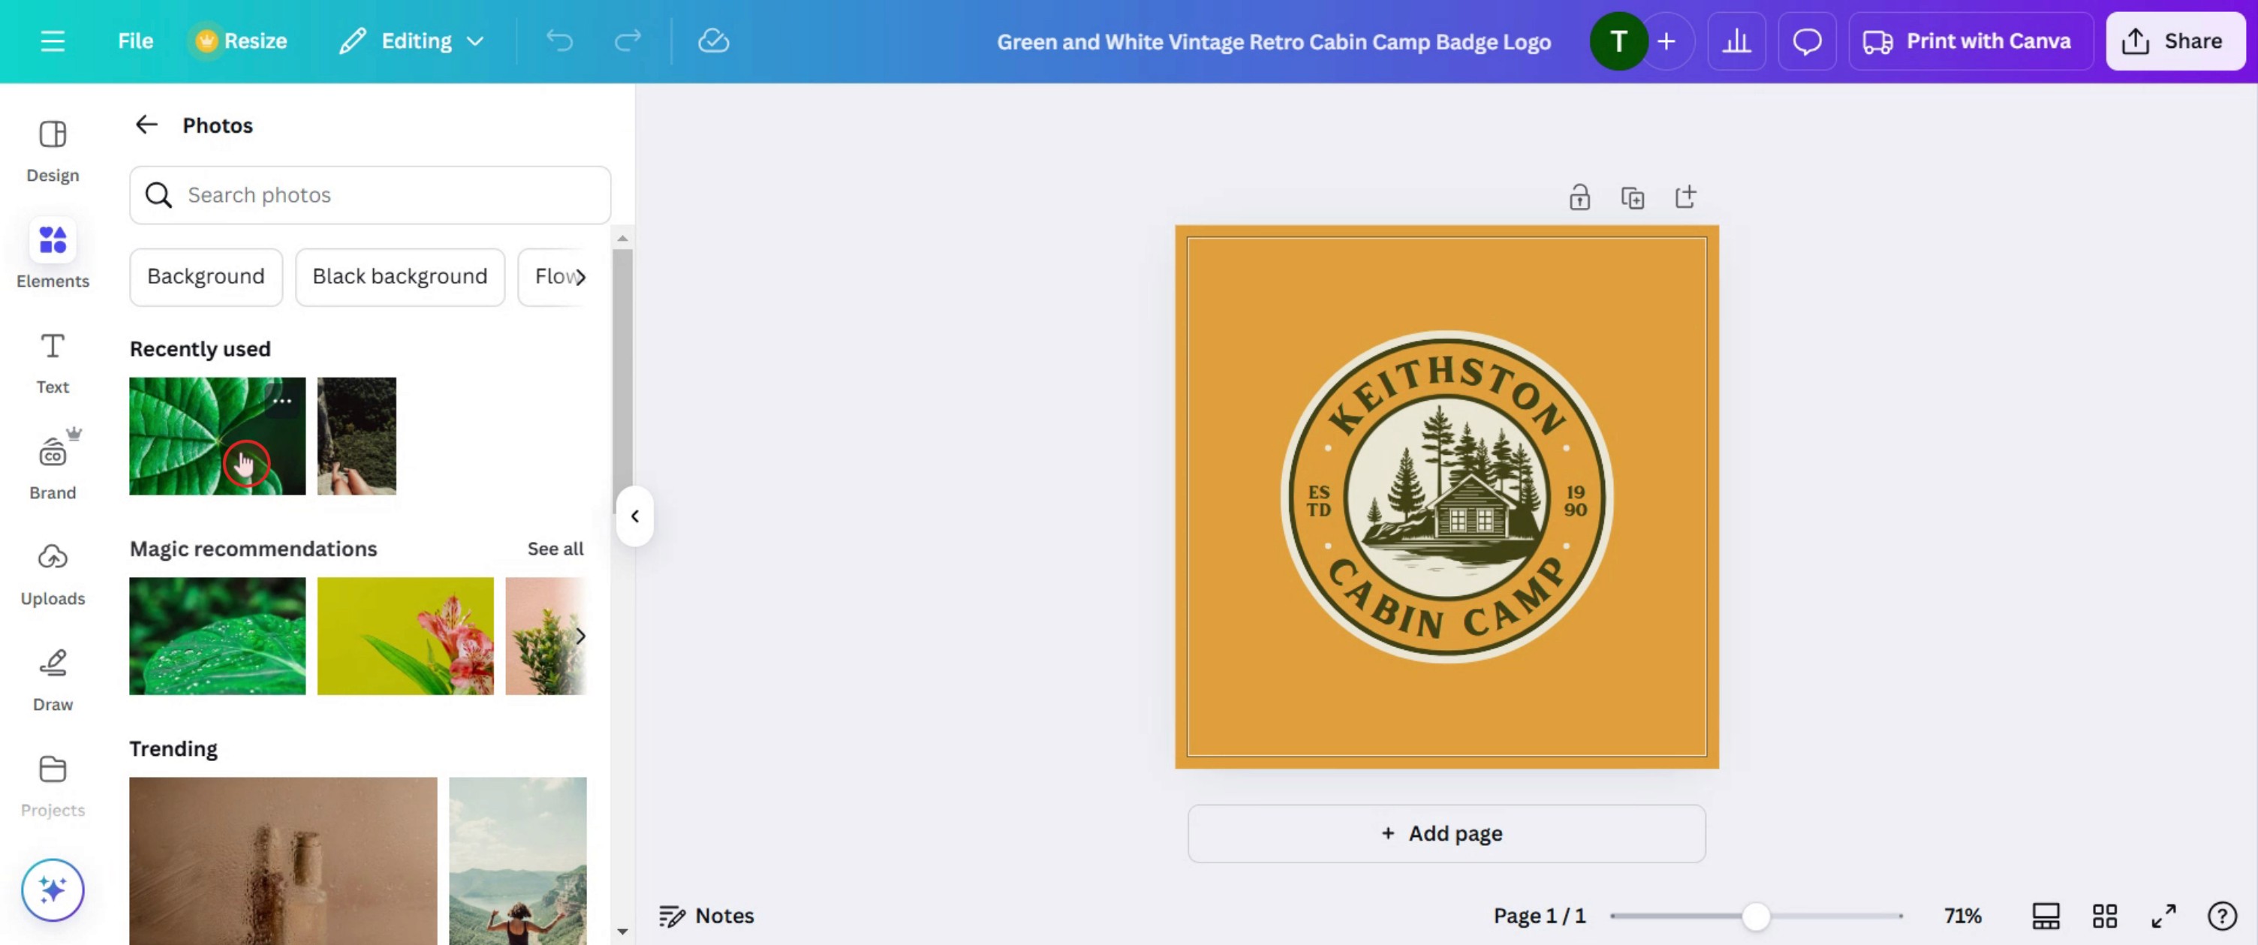Open the Uploads sidebar panel
The image size is (2258, 945).
pos(53,573)
